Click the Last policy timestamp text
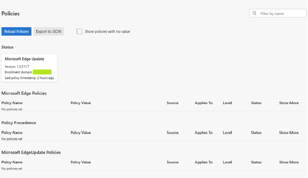 [x=29, y=78]
